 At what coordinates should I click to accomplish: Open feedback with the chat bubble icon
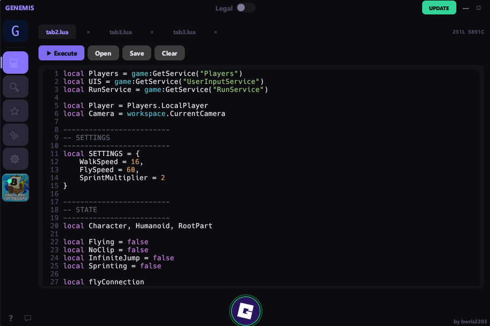(x=27, y=318)
